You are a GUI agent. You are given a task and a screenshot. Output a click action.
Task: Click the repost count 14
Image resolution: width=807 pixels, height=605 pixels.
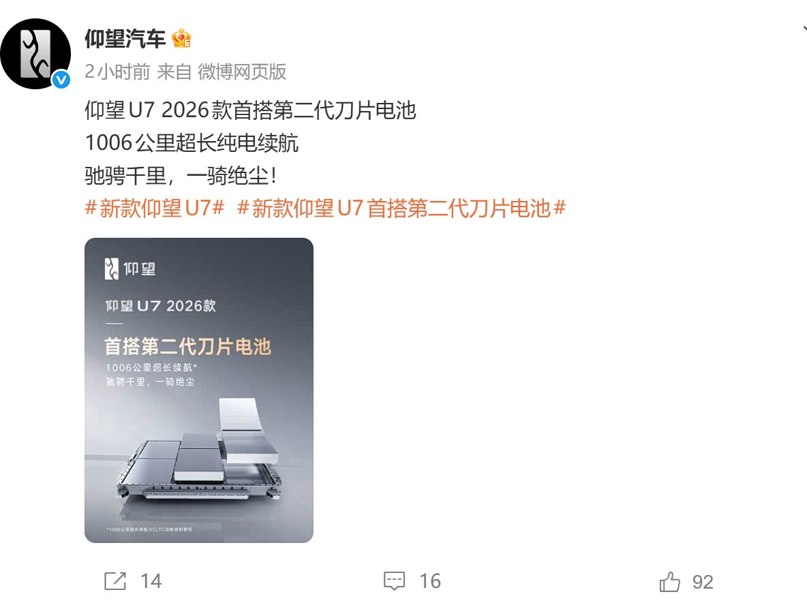(151, 581)
